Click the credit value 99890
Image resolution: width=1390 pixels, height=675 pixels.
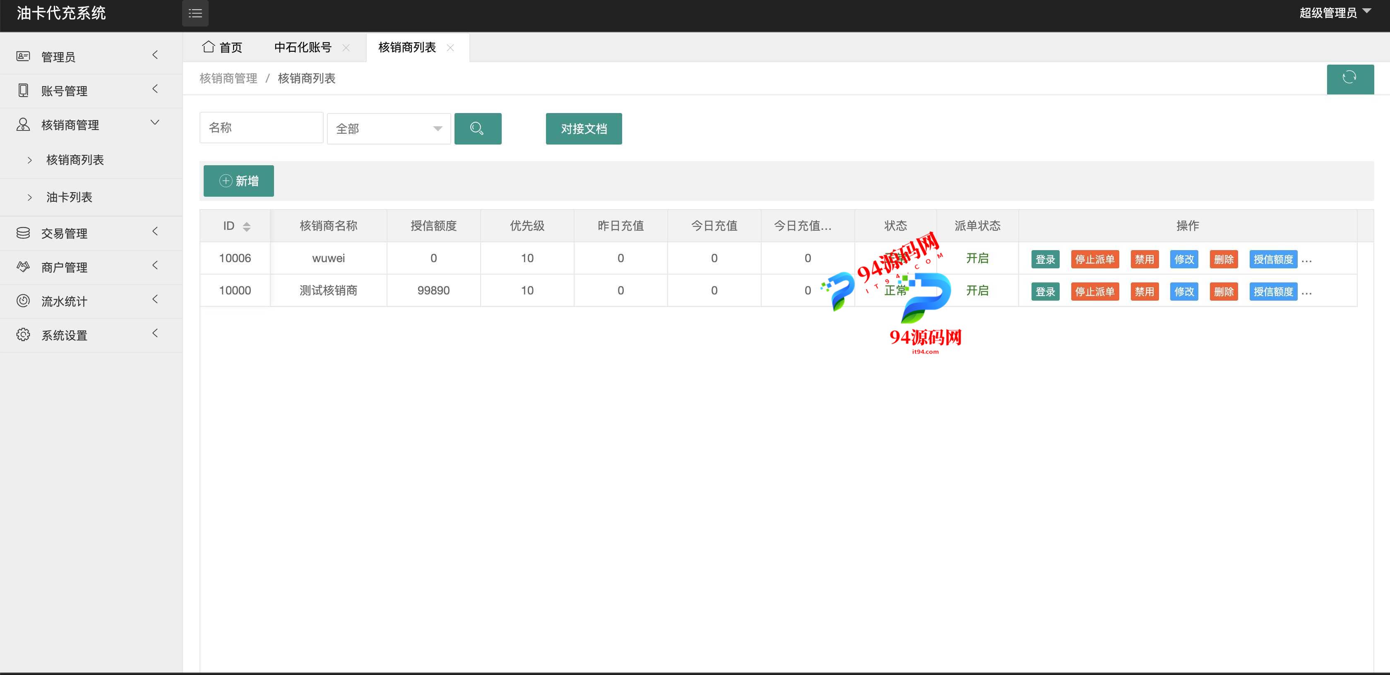(x=433, y=291)
